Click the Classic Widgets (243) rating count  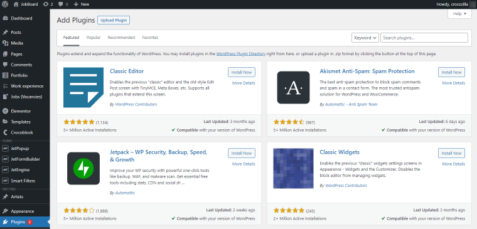(x=310, y=211)
